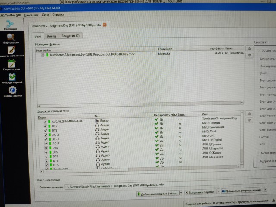
Task: Open the Job queue (Очередь заданий)
Action: tap(12, 78)
